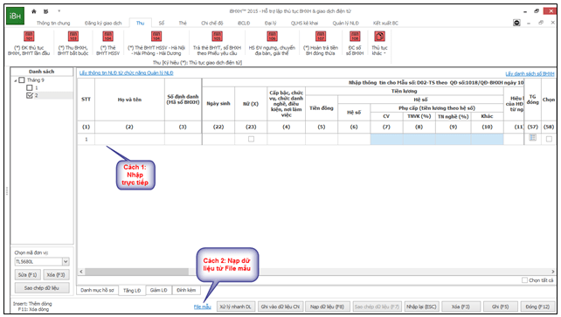The height and width of the screenshot is (317, 561).
Task: Open Thẻ BHYT HSSV ribbon icon
Action: [x=107, y=37]
